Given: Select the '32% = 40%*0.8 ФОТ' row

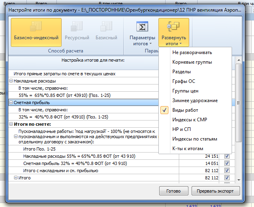Looking at the screenshot, I should 83,117.
